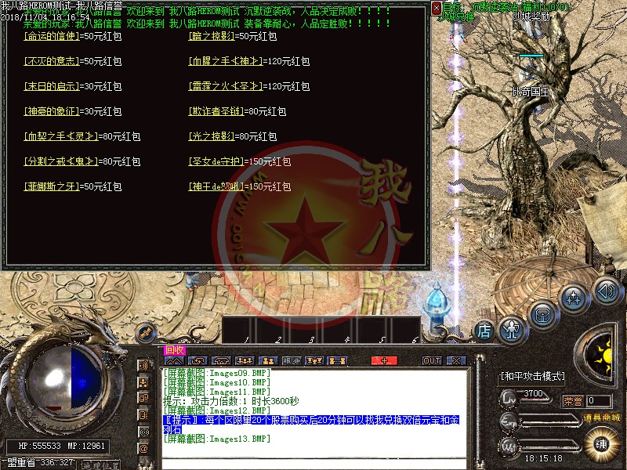Image resolution: width=627 pixels, height=470 pixels.
Task: Select the [命运的信使] link
Action: coord(52,36)
